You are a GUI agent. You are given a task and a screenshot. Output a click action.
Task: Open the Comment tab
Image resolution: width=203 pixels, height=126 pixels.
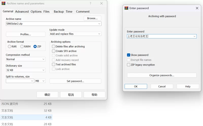[x=83, y=12]
